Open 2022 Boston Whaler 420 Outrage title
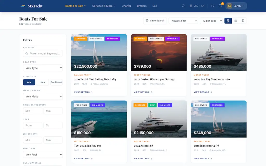 (x=154, y=79)
